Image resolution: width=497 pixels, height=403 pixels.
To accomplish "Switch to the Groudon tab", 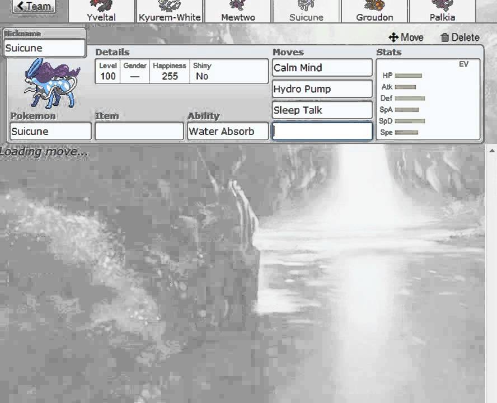I will 374,11.
